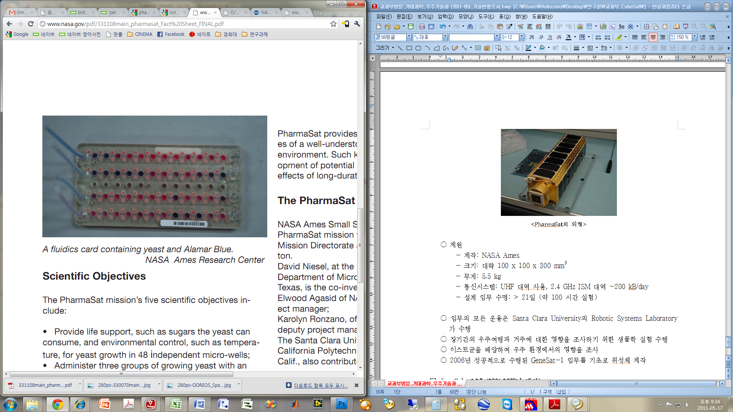Open the 도구(K) menu
Image resolution: width=733 pixels, height=412 pixels.
(486, 16)
